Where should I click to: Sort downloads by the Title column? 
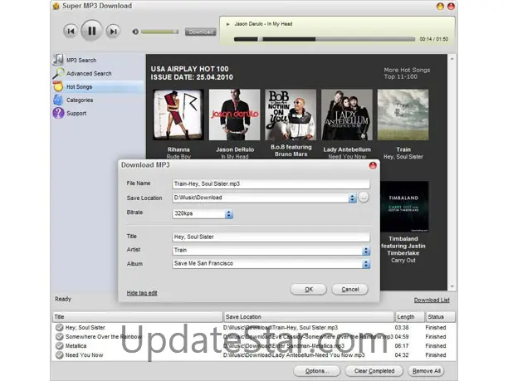coord(137,316)
